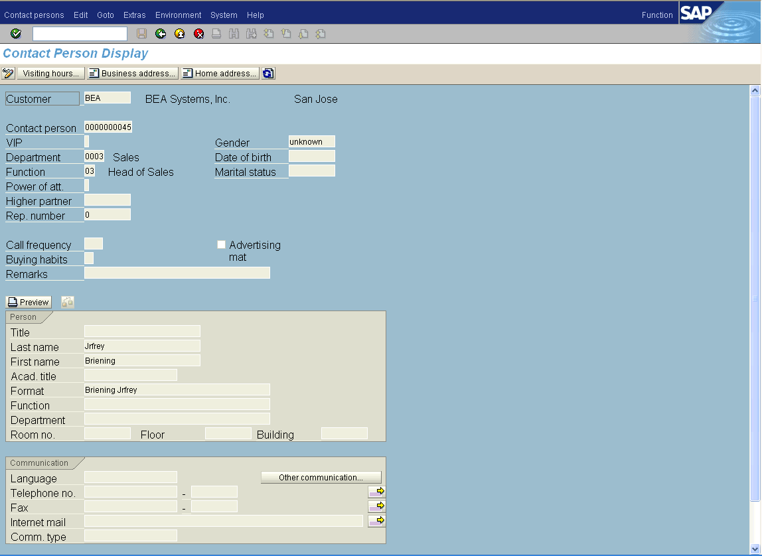Screen dimensions: 762x556
Task: Click arrow icon beside Fax row
Action: [376, 506]
